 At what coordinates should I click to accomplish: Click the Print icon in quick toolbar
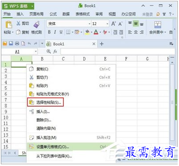17,43
